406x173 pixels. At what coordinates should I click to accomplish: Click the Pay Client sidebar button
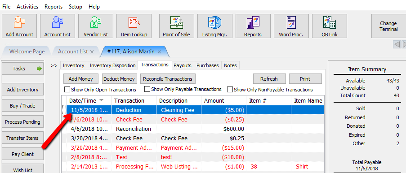click(22, 154)
